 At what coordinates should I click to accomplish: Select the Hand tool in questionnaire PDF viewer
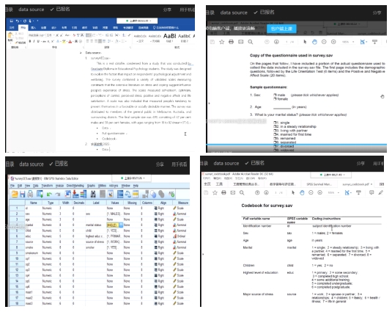pyautogui.click(x=314, y=42)
